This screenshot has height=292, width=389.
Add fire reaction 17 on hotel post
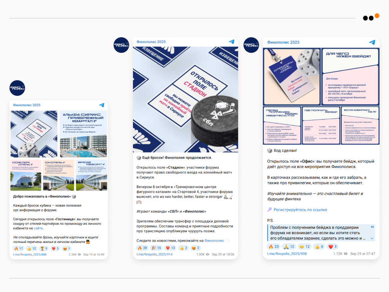pyautogui.click(x=18, y=248)
